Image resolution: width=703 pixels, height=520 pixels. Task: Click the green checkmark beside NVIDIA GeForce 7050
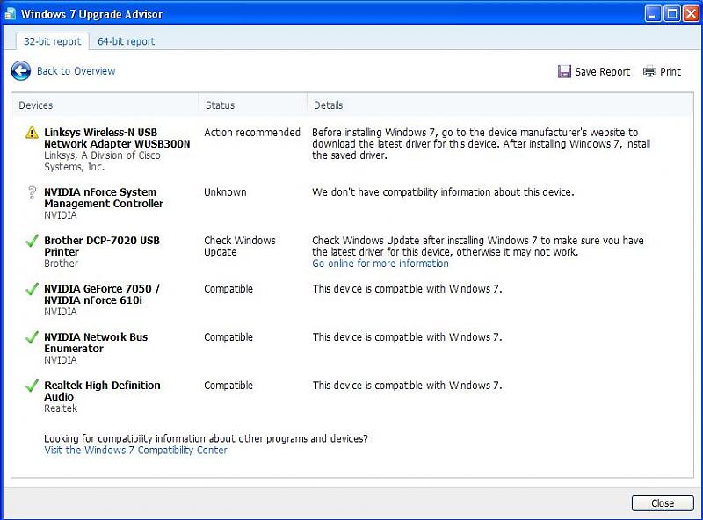point(32,289)
